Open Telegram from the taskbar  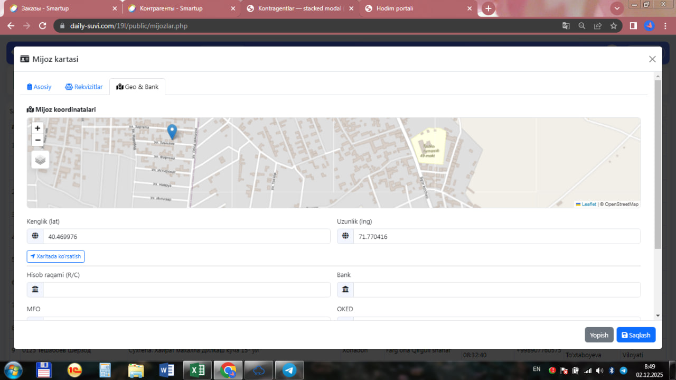click(289, 370)
